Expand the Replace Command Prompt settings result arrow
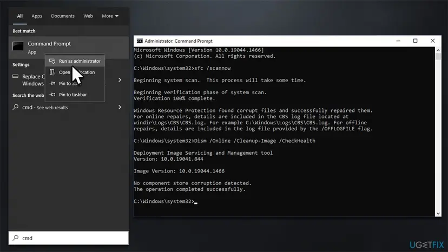Screen dimensions: 448x252 pyautogui.click(x=120, y=80)
